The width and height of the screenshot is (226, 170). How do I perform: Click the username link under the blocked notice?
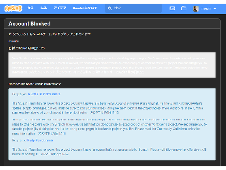click(14, 41)
